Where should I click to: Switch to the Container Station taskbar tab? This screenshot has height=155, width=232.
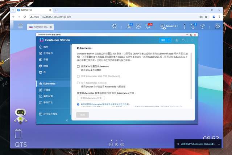pyautogui.click(x=40, y=27)
